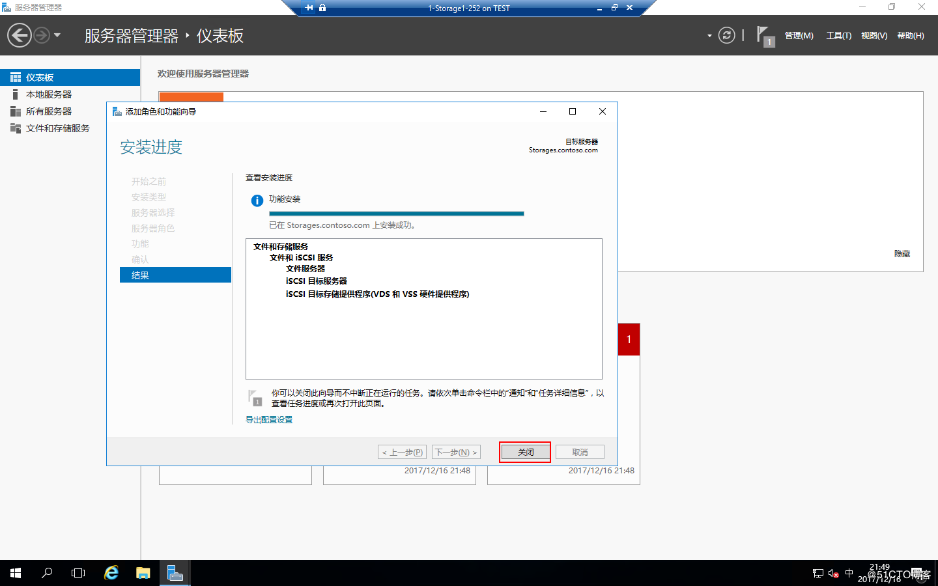This screenshot has width=938, height=586.
Task: Select the 功能 wizard step
Action: [x=140, y=244]
